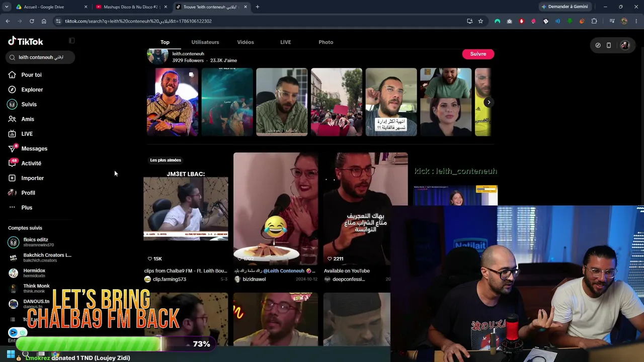This screenshot has height=362, width=644.
Task: Collapse the TikTok sidebar panel
Action: [x=71, y=41]
